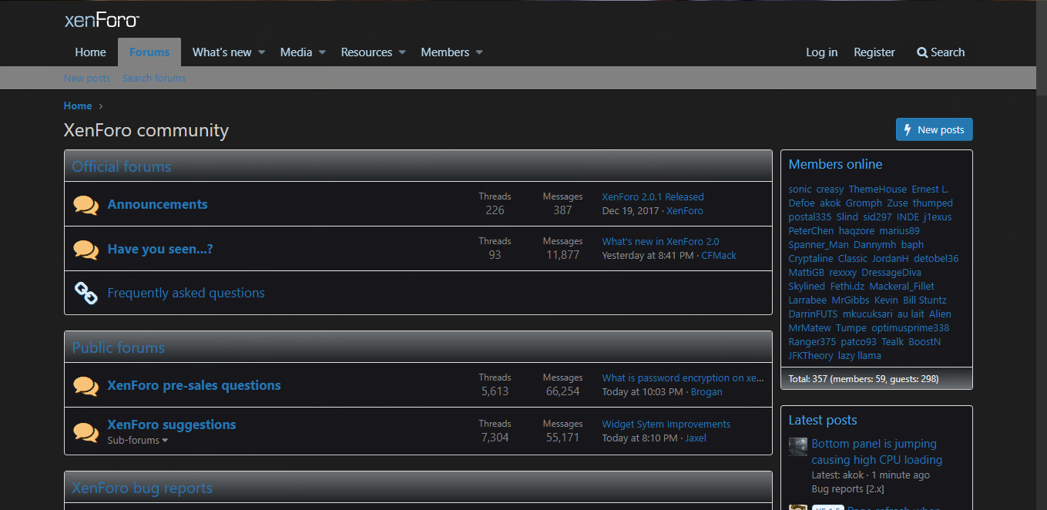The image size is (1047, 510).
Task: Click the Dec 19, 2017 date
Action: click(631, 210)
